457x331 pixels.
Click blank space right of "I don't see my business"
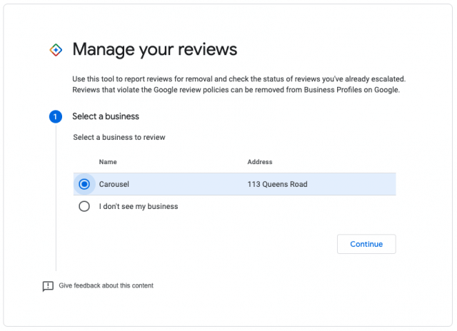287,206
